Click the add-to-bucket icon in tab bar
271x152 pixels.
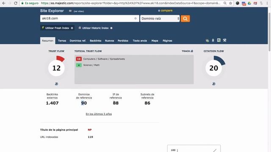[x=207, y=41]
